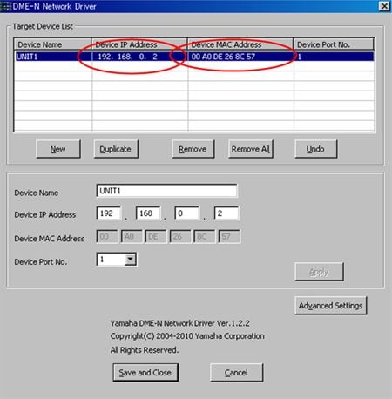Click the Device Port No. column header
Image resolution: width=392 pixels, height=399 pixels.
(334, 44)
